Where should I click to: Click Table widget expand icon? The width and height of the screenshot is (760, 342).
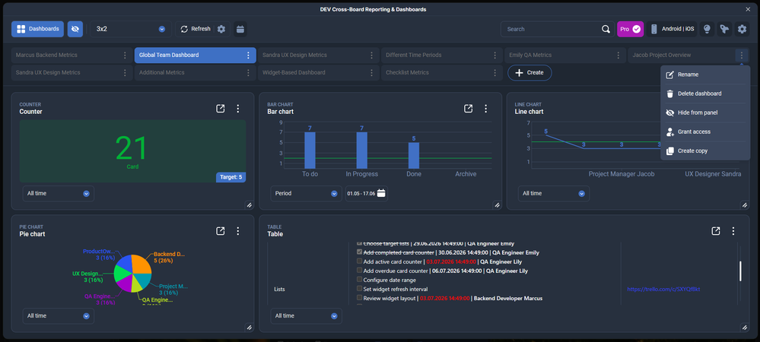[x=716, y=231]
